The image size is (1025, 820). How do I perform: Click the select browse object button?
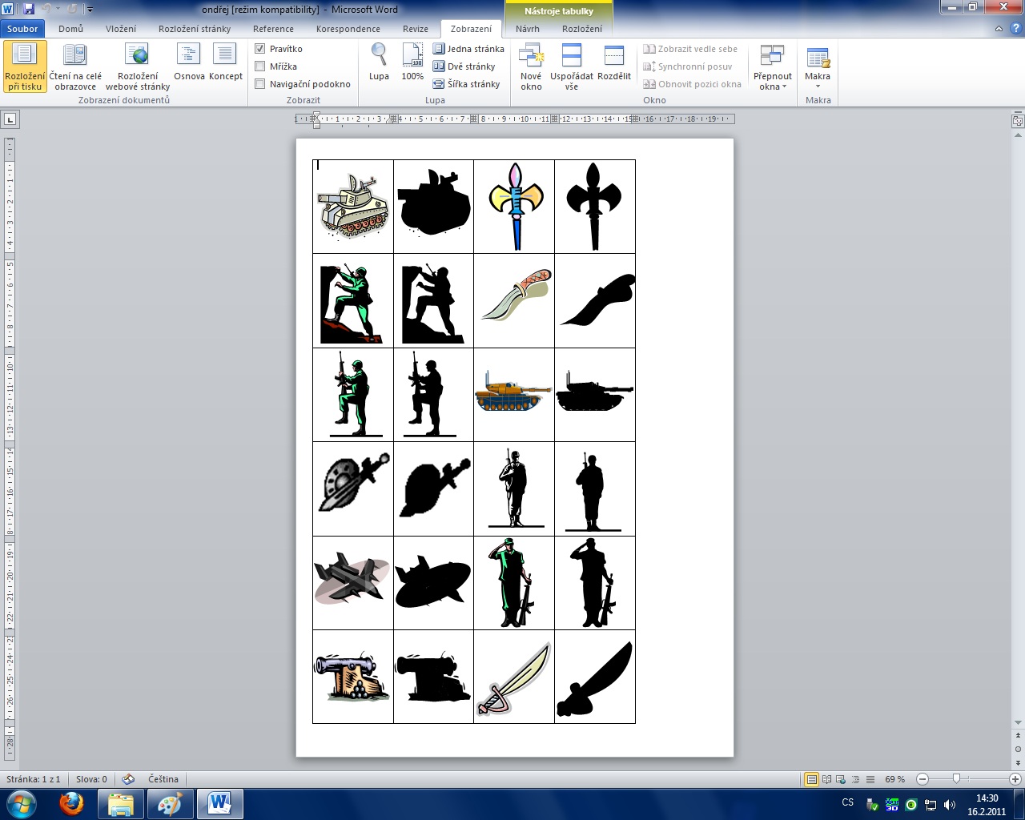coord(1018,750)
